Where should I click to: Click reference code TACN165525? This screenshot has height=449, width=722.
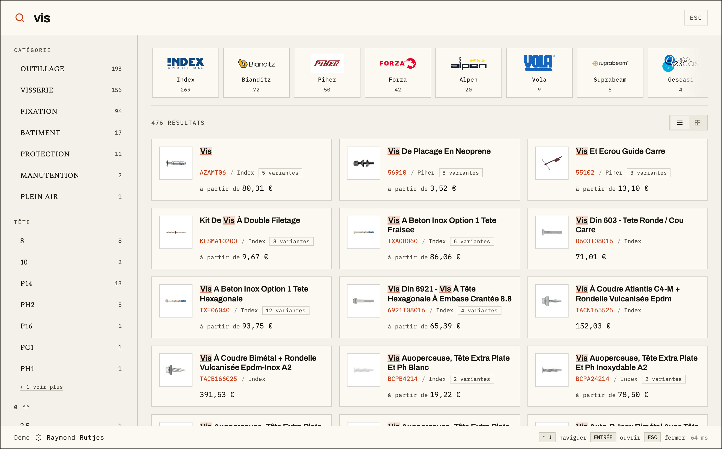594,310
